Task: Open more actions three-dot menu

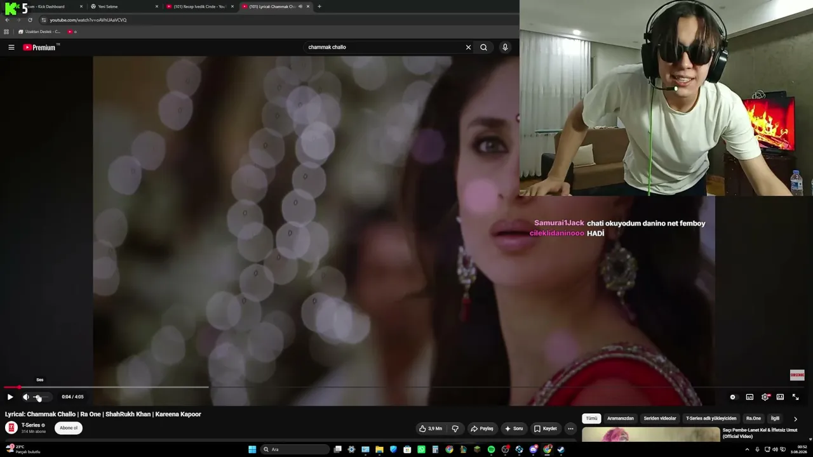Action: [x=570, y=428]
